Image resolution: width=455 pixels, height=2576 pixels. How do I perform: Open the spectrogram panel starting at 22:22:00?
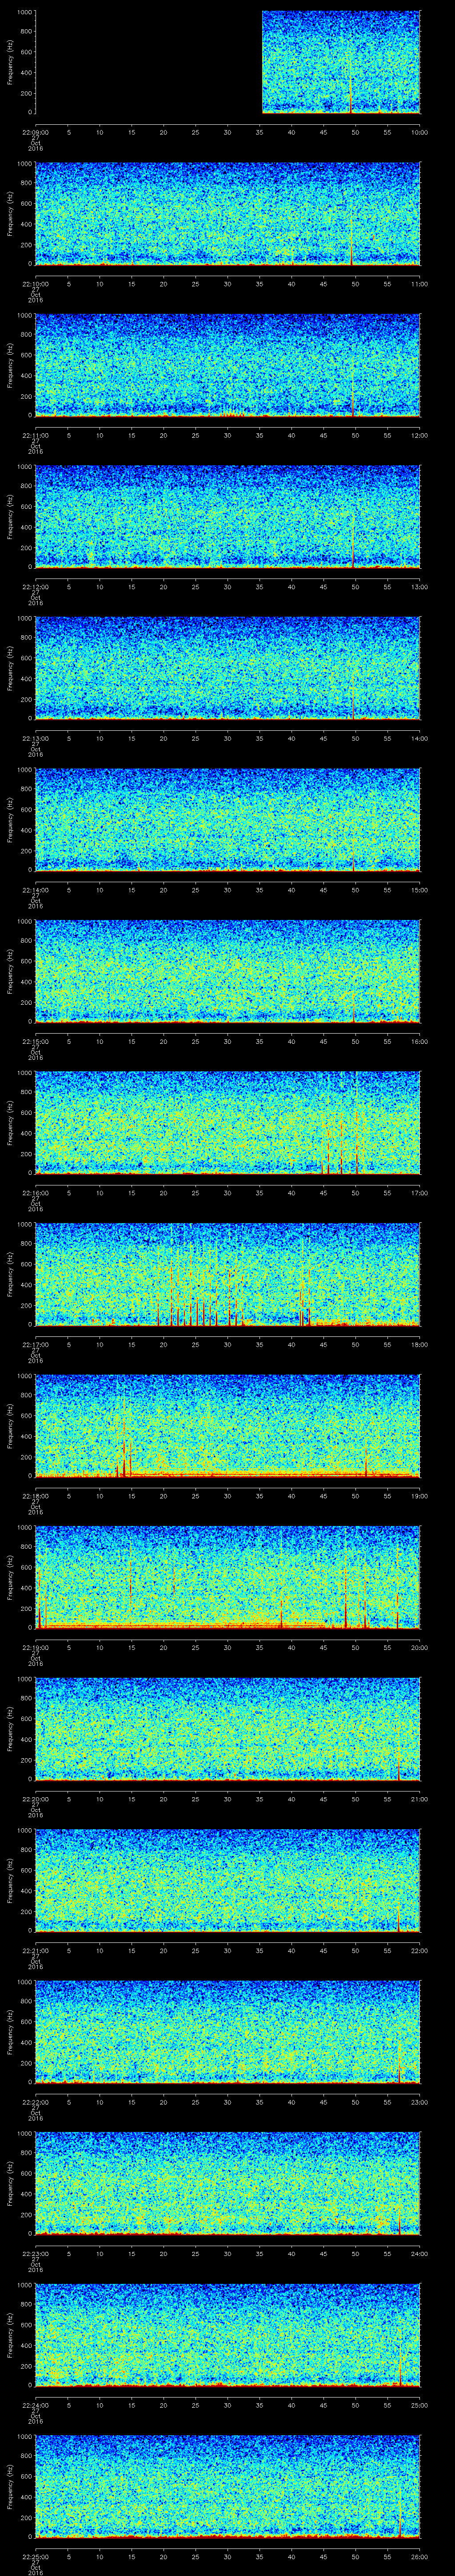[228, 2032]
